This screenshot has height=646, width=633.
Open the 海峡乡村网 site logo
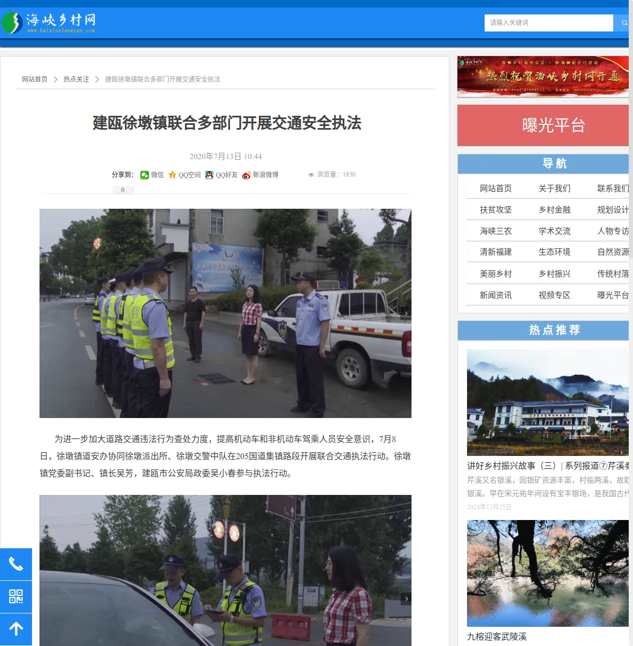(49, 23)
